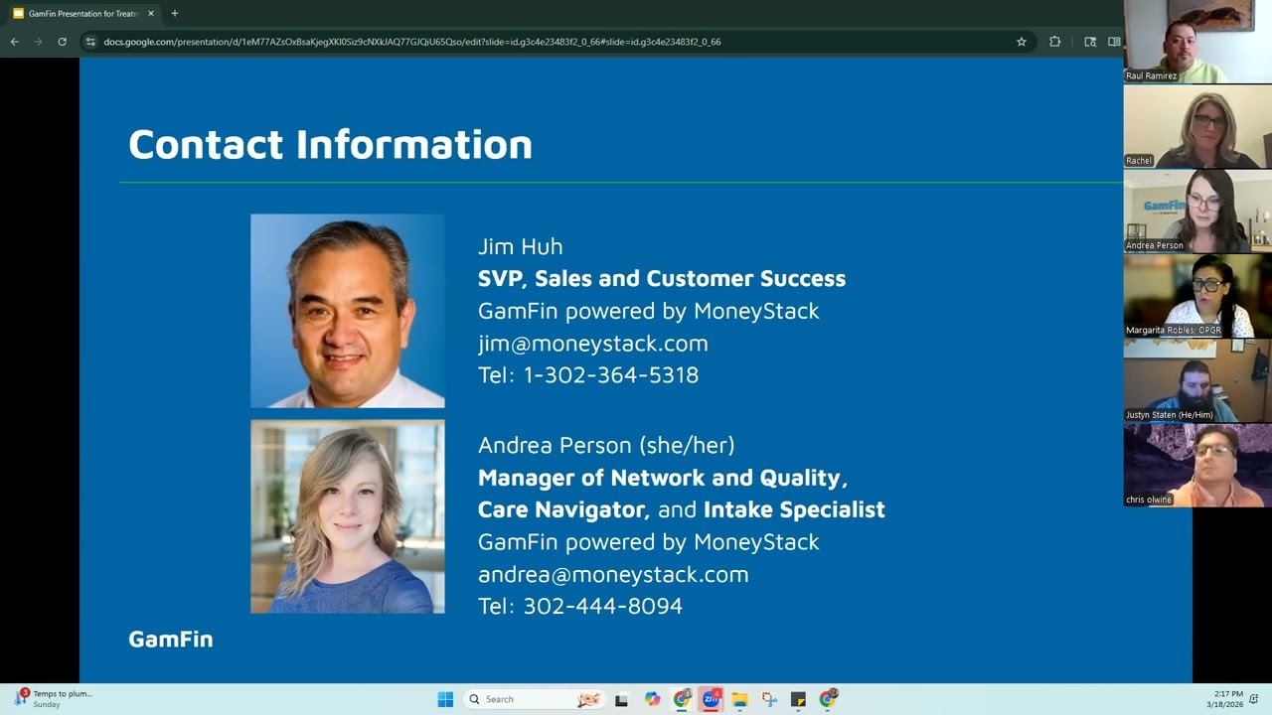Open File Explorer from the taskbar
Screen dimensions: 1272x715
pos(739,699)
